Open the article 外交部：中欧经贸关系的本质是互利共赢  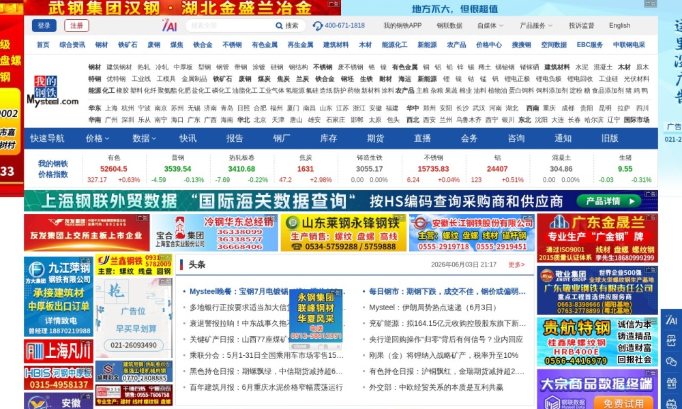(436, 387)
